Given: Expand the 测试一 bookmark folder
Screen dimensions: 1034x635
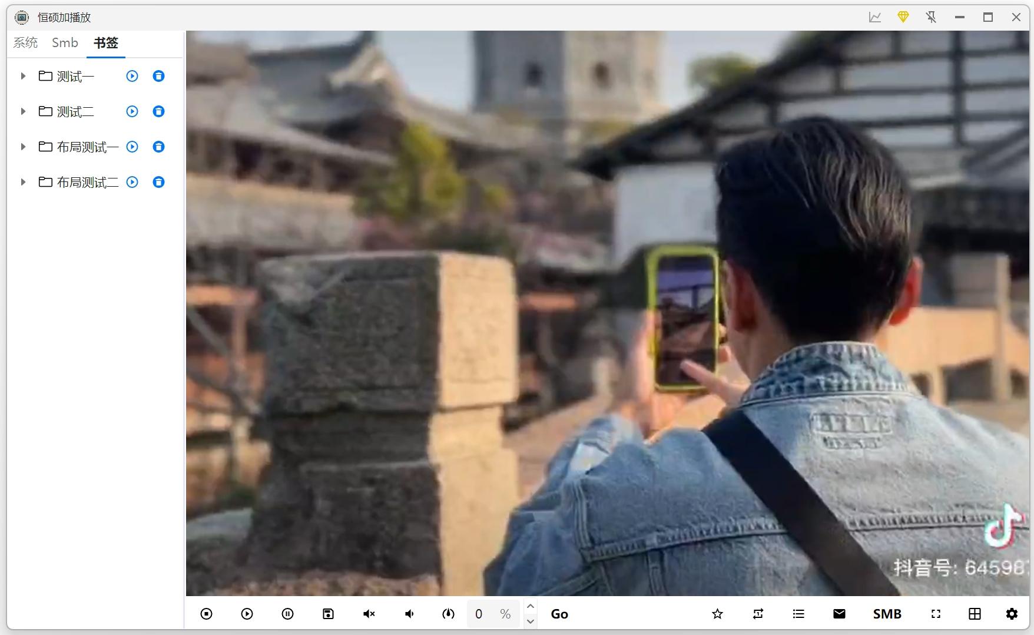Looking at the screenshot, I should pyautogui.click(x=23, y=76).
